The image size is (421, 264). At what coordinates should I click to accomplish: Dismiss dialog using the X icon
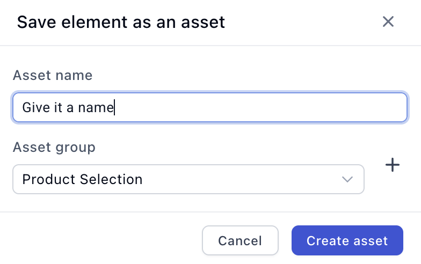388,21
